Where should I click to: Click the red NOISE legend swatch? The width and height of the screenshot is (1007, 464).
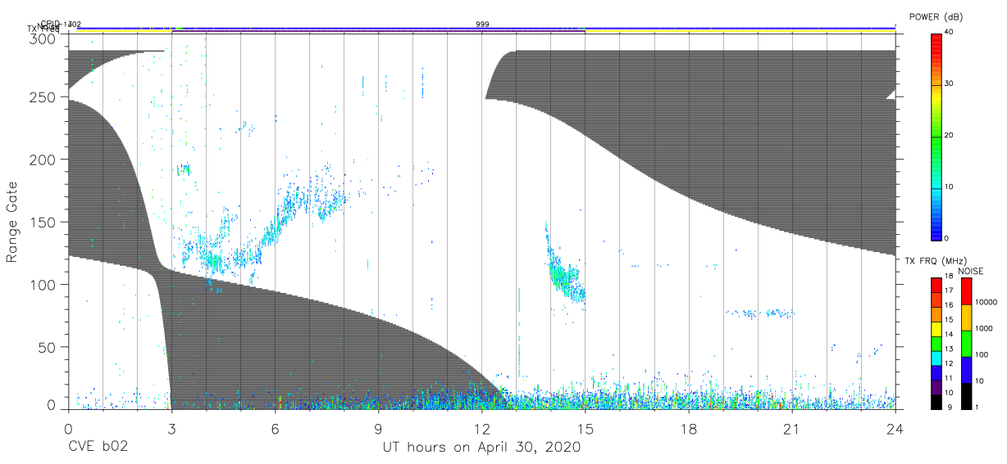click(x=965, y=291)
